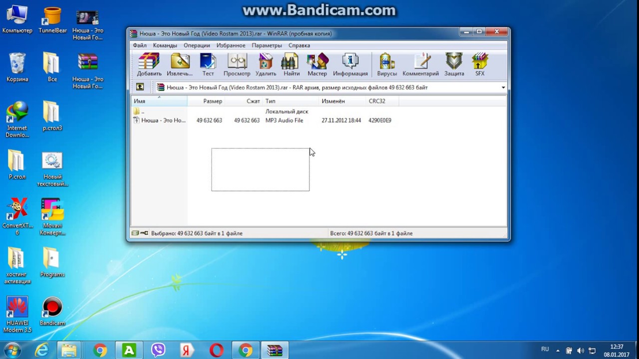Open the Корзина recycle bin

point(17,67)
